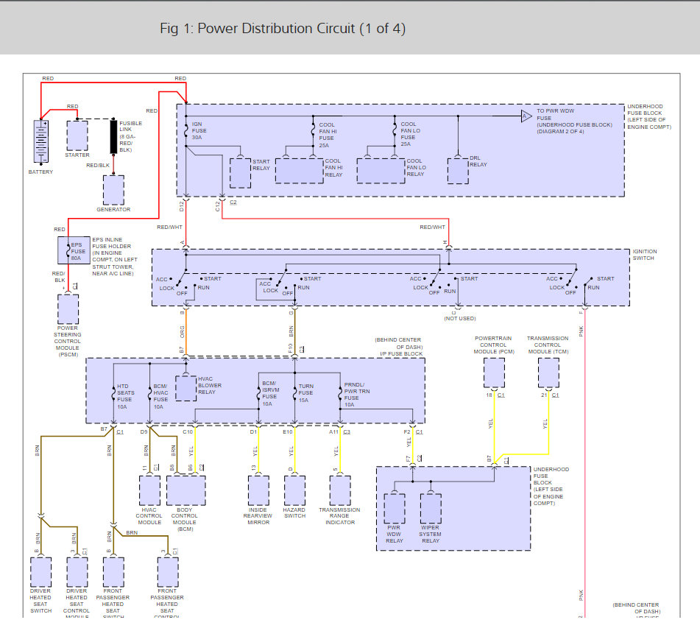Viewport: 700px width, 631px height.
Task: Click the 'PRNDL/PWR TRN FUSE 10A' label
Action: (357, 395)
